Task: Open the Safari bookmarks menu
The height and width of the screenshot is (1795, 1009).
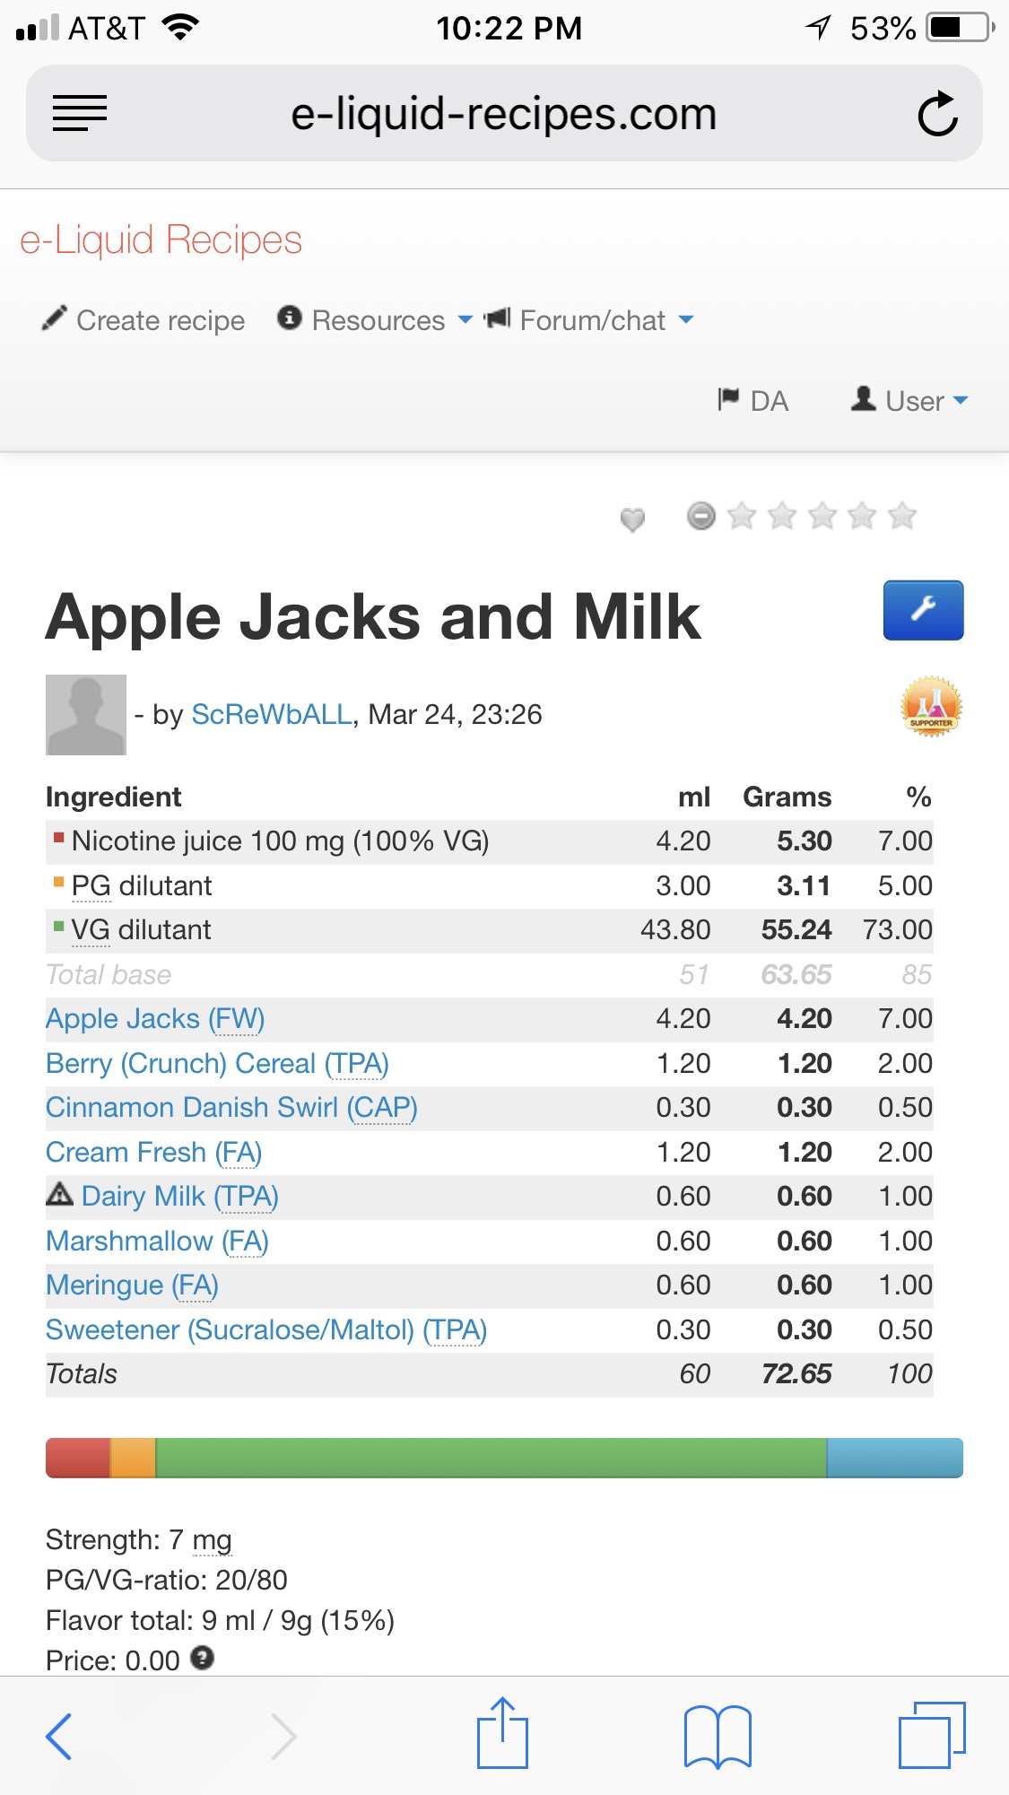Action: point(716,1735)
